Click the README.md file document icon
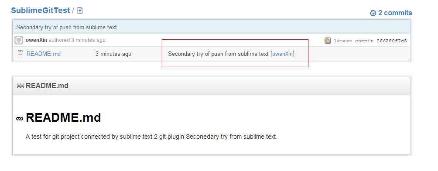Viewport: 438px width, 171px height. 21,53
